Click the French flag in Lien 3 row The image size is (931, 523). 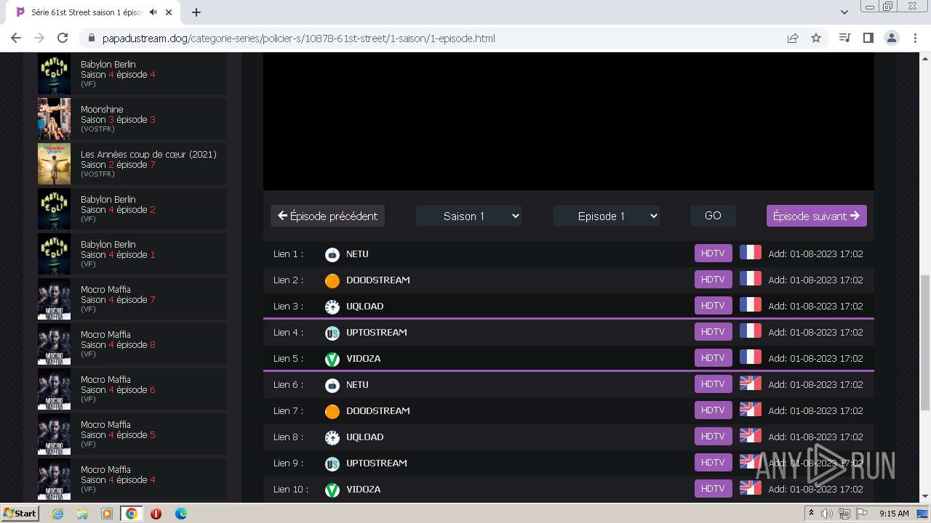(x=750, y=305)
